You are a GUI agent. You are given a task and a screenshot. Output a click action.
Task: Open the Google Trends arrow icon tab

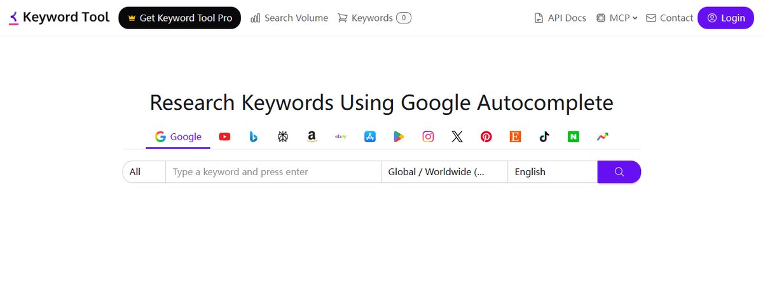[603, 136]
